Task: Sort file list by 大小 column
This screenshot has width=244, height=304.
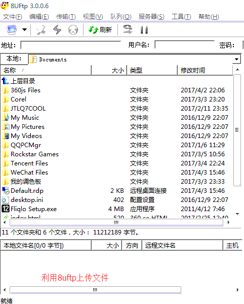Action: click(x=109, y=70)
